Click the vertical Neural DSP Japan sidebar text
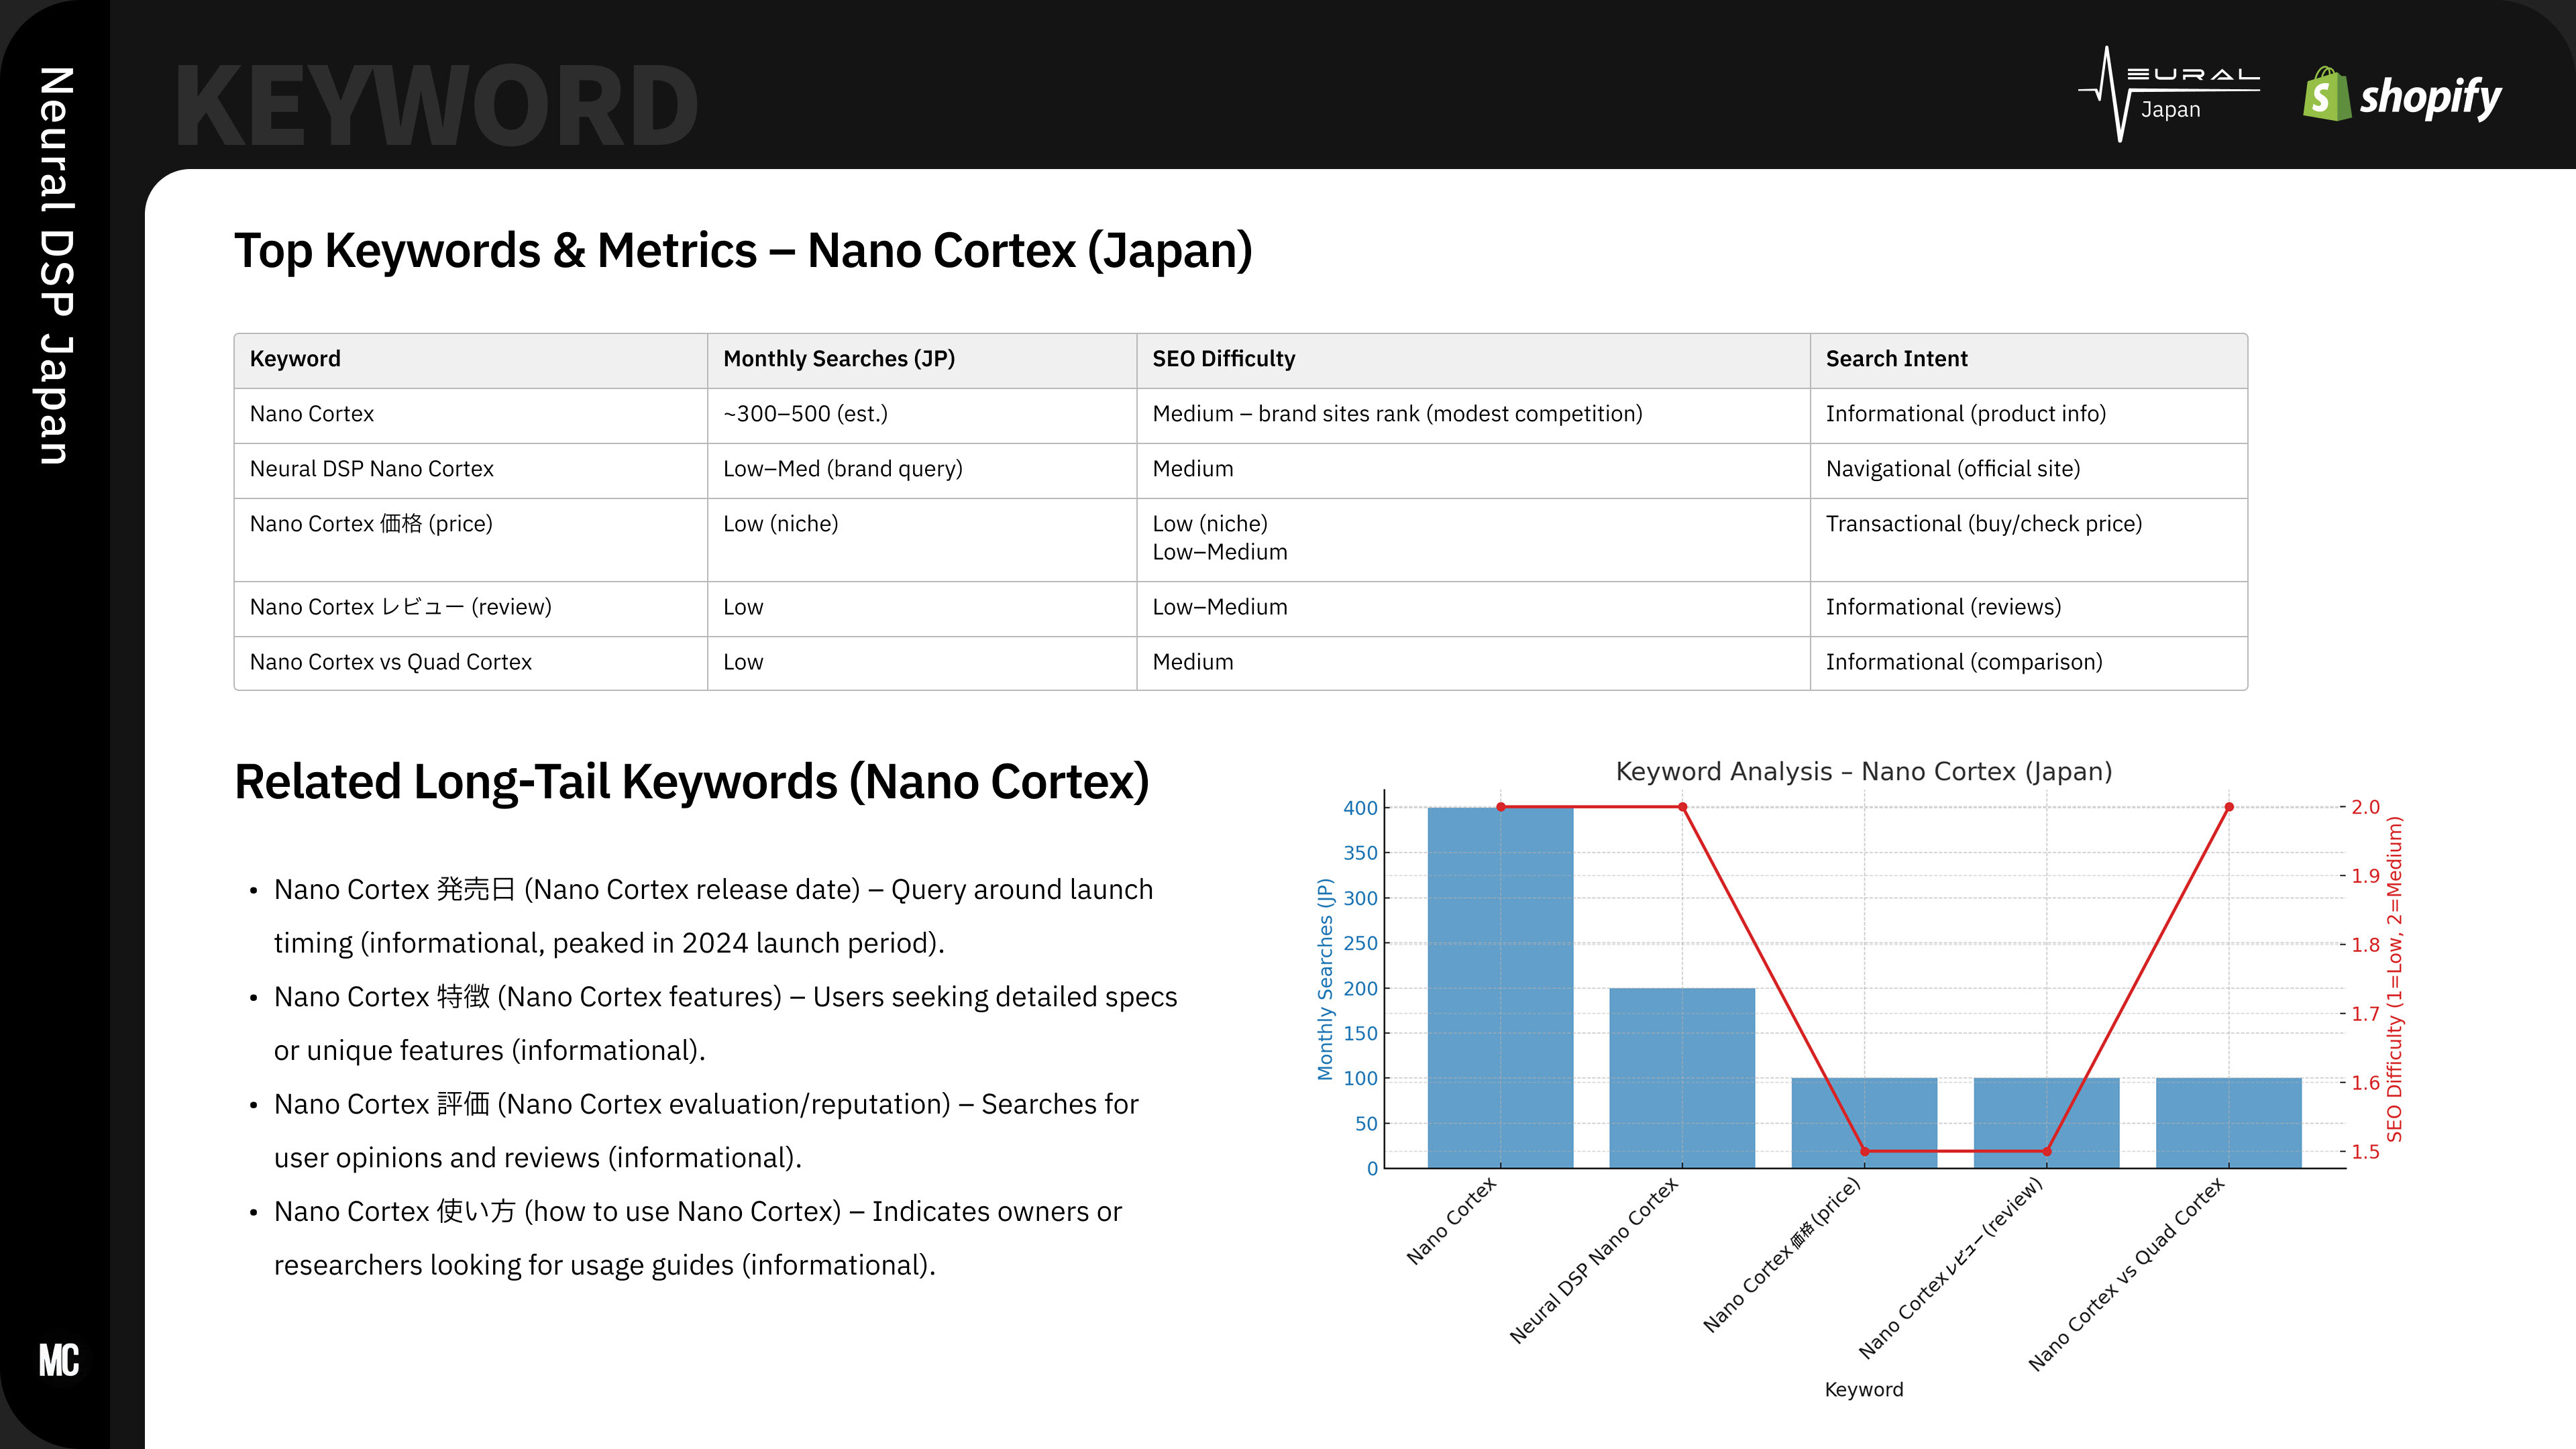This screenshot has height=1449, width=2576. tap(56, 265)
